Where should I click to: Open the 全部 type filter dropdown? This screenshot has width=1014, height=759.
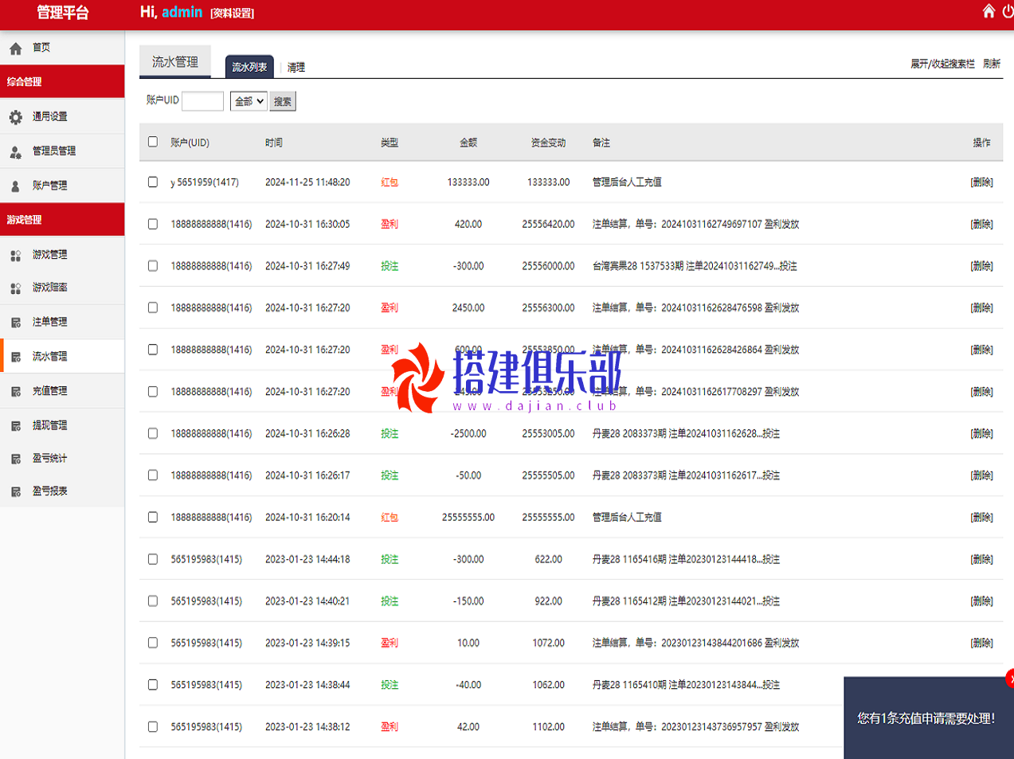(x=249, y=101)
